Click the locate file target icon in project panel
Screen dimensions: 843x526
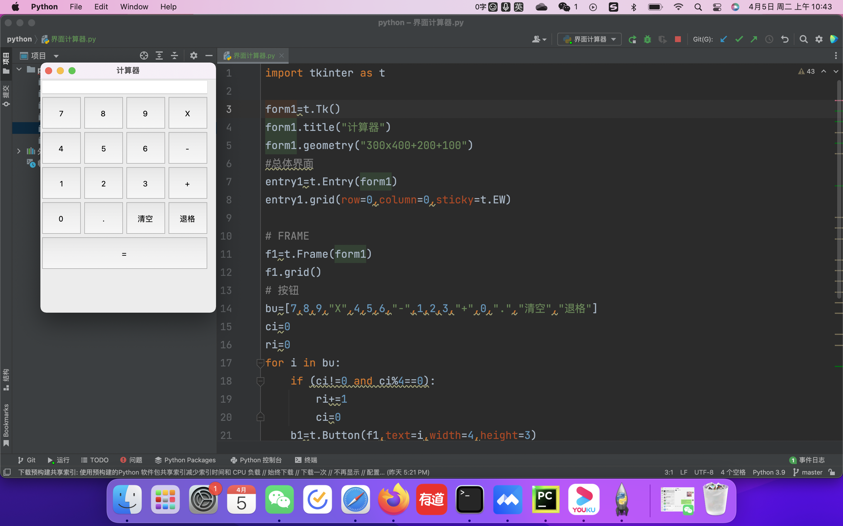[144, 56]
